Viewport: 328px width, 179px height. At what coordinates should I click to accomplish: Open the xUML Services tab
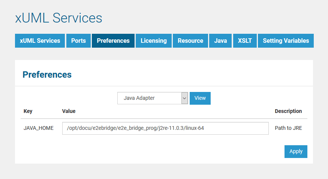tap(40, 41)
